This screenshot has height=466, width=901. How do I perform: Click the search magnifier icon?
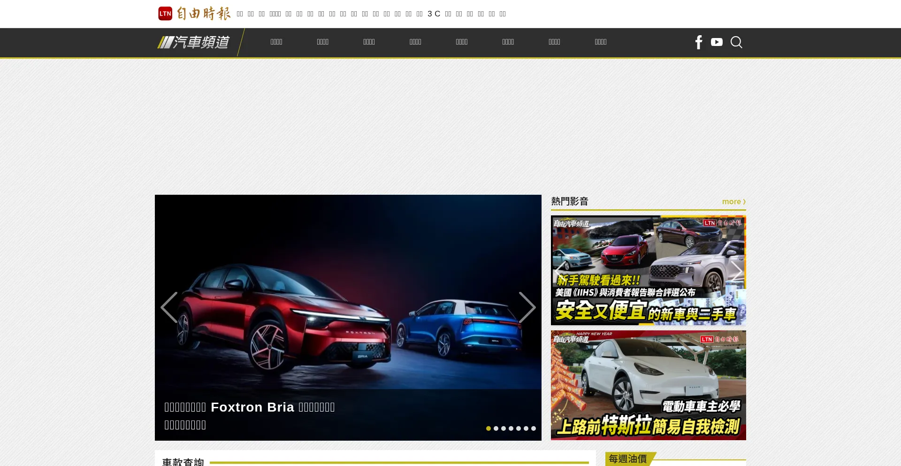(x=736, y=42)
